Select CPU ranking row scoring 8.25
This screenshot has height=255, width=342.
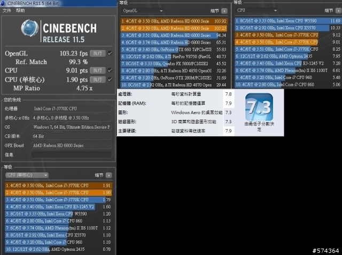[288, 49]
